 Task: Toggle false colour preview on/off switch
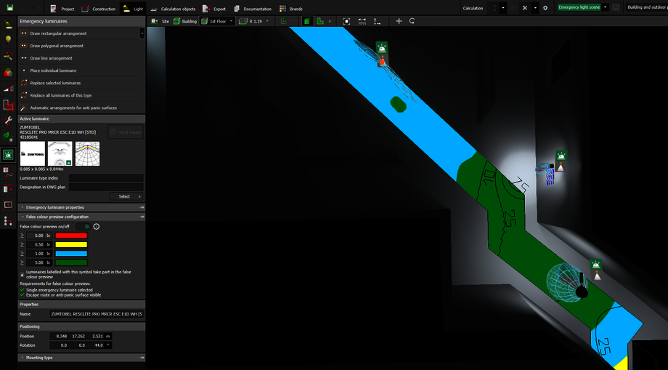click(x=81, y=226)
